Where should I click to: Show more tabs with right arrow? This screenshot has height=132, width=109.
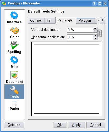[103, 20]
